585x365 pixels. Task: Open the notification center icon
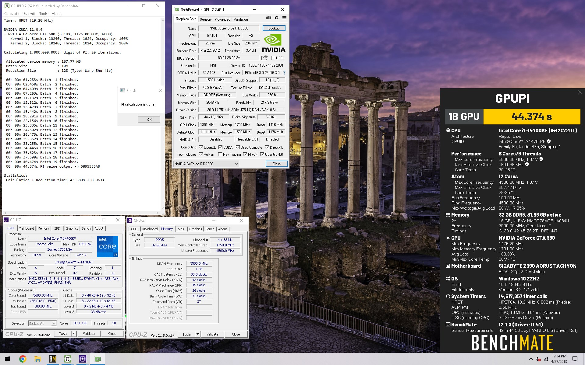pyautogui.click(x=575, y=359)
